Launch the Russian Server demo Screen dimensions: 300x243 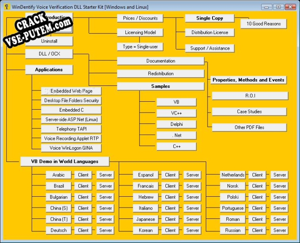coord(280,230)
